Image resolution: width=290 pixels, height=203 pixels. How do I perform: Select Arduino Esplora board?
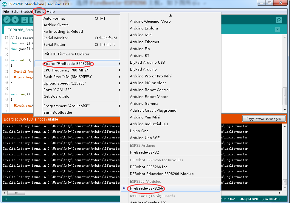[171, 28]
